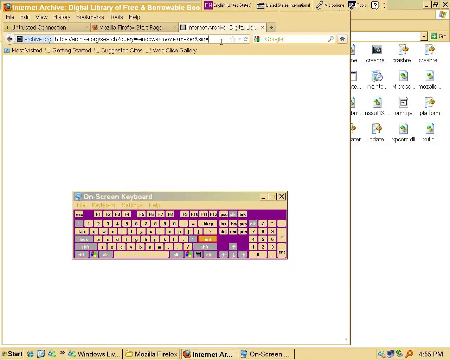Screen dimensions: 450x360
Task: Click the Start button
Action: point(12,354)
